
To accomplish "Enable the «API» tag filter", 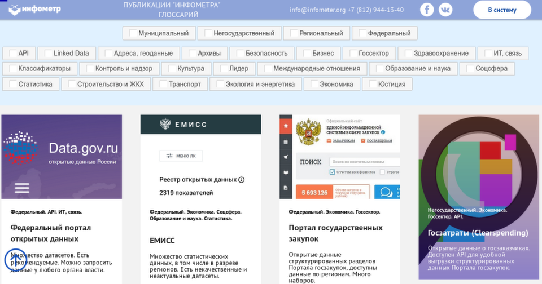I will (x=13, y=53).
